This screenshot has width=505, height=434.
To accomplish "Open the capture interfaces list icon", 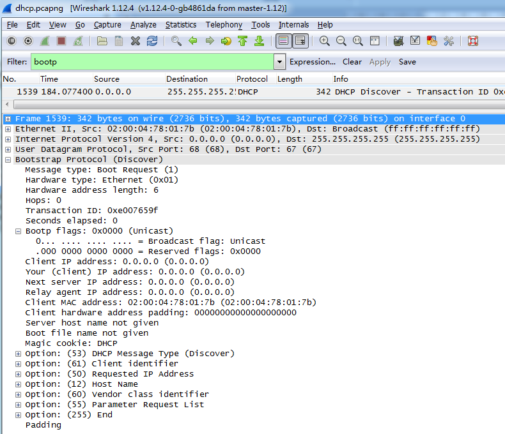I will 12,41.
